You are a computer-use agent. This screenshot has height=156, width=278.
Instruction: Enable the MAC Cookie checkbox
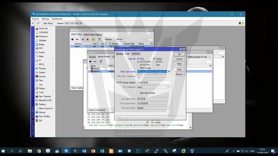(138, 68)
